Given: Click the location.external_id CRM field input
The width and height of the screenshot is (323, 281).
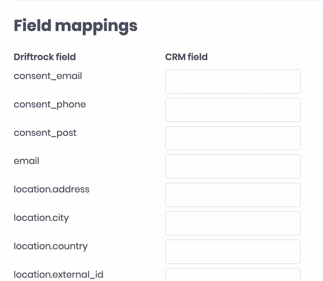Looking at the screenshot, I should 233,274.
